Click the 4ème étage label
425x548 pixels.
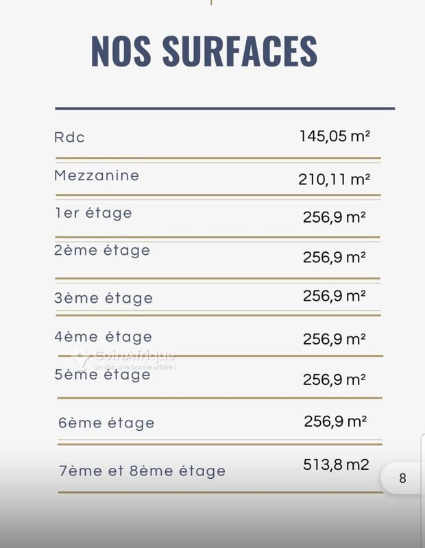point(104,337)
